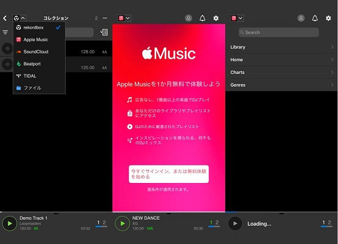Open notifications bell in right panel
The image size is (338, 244).
point(315,18)
